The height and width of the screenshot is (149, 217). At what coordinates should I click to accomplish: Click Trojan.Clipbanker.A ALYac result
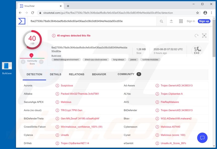pyautogui.click(x=172, y=94)
